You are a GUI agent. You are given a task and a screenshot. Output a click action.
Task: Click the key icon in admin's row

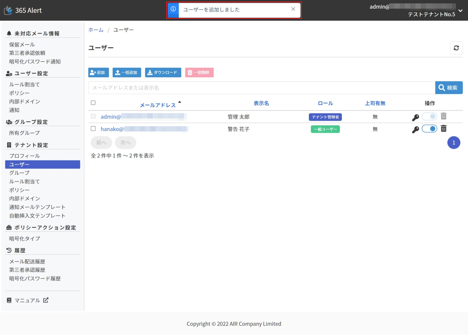point(415,117)
